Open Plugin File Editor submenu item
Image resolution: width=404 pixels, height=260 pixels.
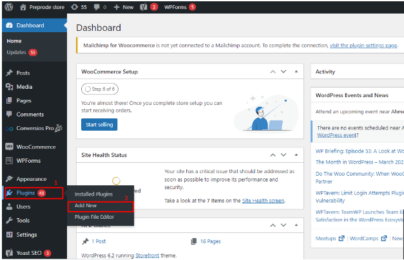(x=94, y=217)
